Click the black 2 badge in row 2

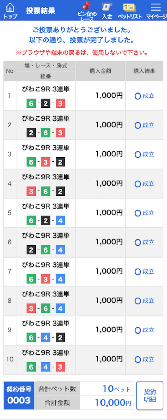31,133
